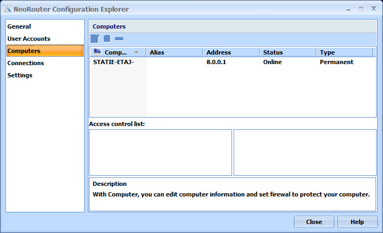Click the monitor icon in Computer column header
Viewport: 383px width, 233px height.
(x=97, y=52)
